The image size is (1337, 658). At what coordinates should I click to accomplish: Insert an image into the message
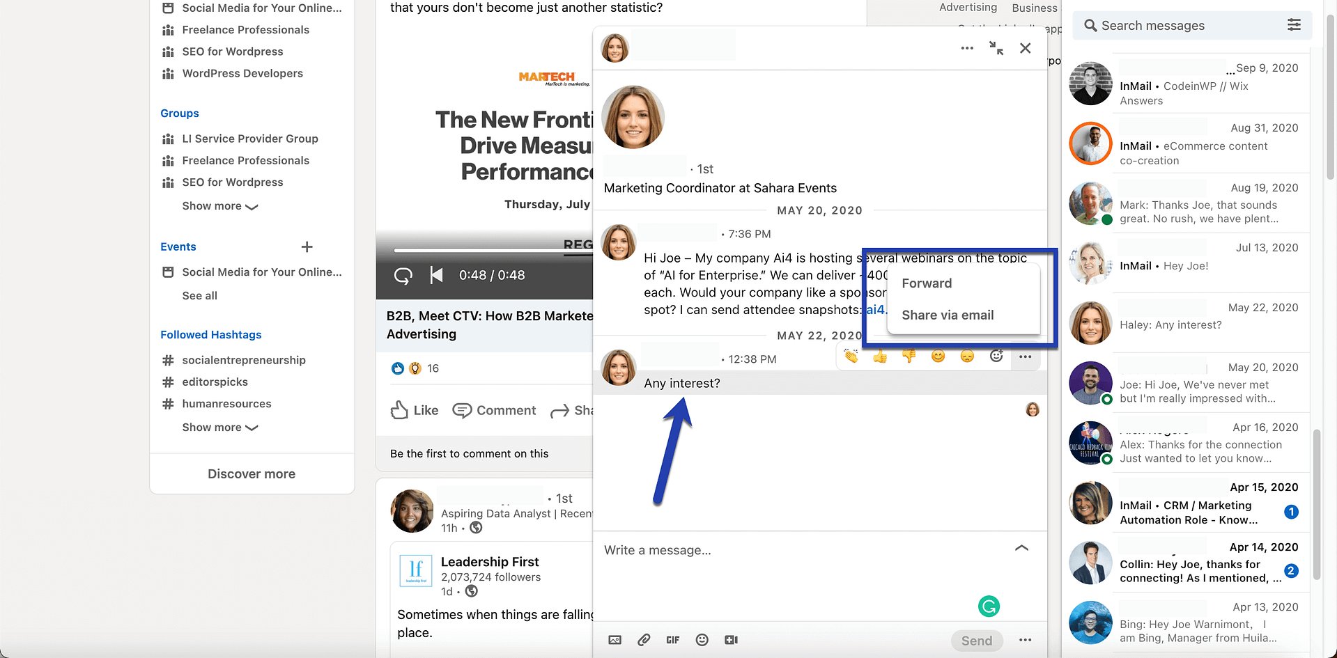615,639
